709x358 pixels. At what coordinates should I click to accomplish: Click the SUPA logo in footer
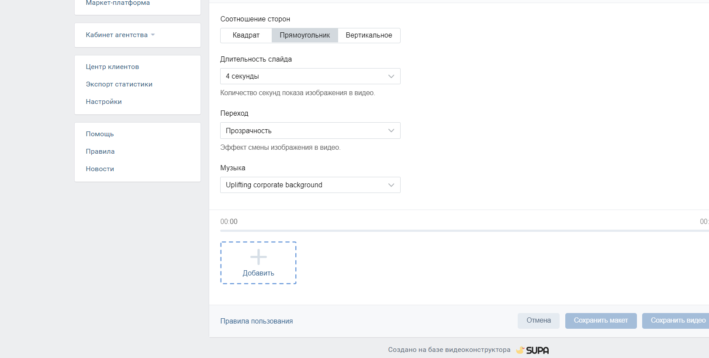click(x=533, y=350)
